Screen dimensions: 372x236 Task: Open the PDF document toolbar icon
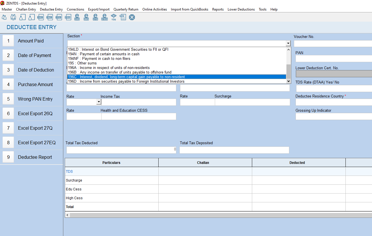click(x=123, y=17)
